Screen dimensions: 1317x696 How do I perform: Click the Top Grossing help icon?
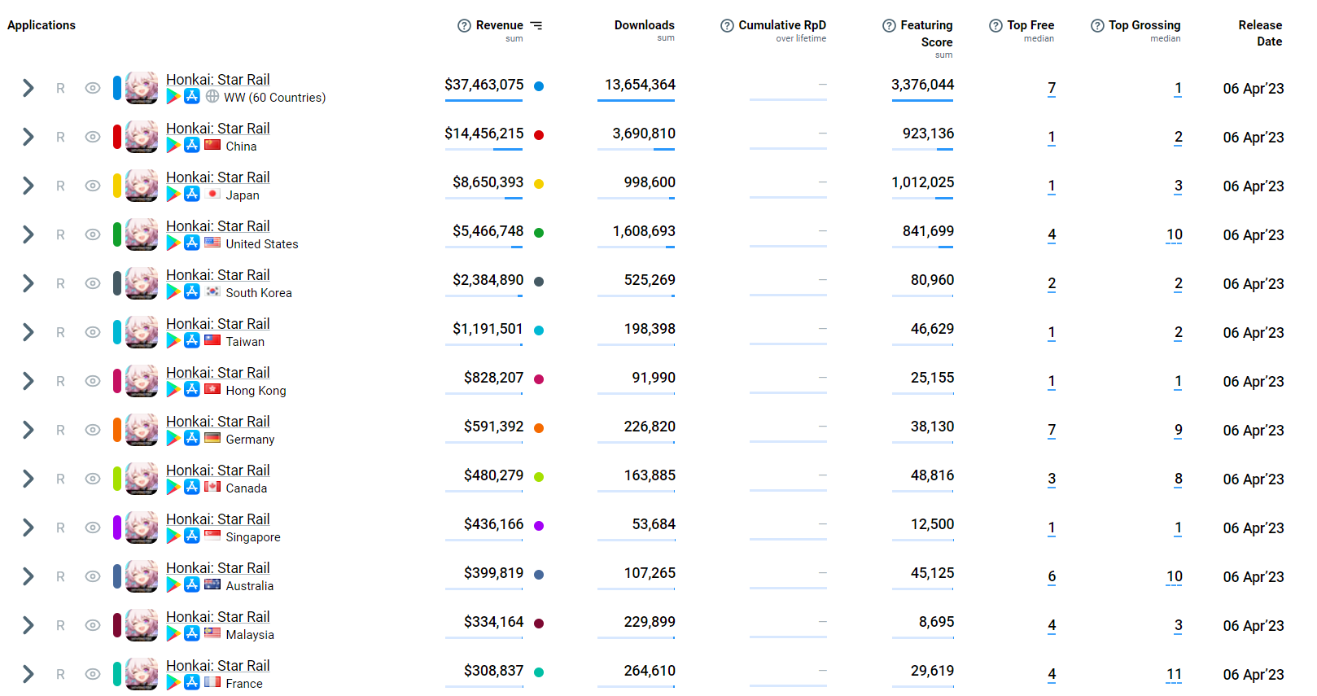(1097, 25)
